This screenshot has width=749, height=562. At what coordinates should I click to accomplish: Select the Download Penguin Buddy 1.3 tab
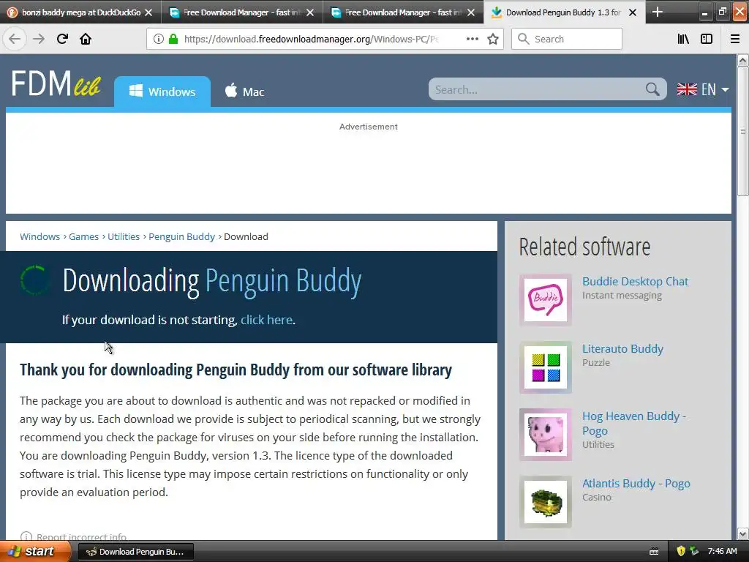pos(564,12)
